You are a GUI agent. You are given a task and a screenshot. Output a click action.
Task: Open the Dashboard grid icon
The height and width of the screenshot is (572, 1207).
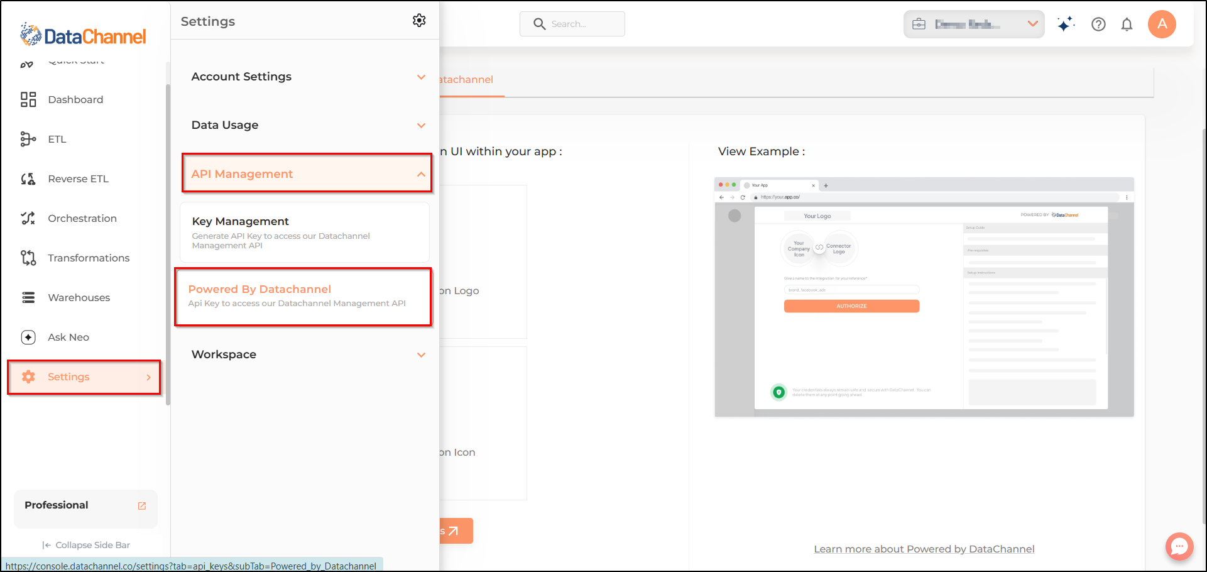tap(28, 99)
